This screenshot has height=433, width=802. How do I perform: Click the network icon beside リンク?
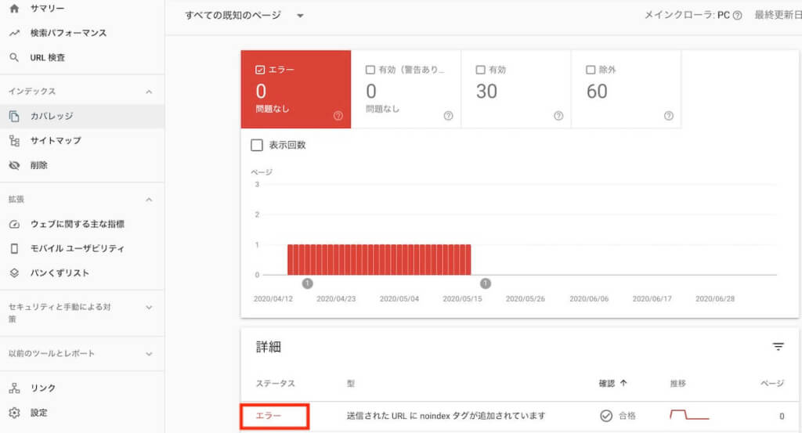[14, 388]
